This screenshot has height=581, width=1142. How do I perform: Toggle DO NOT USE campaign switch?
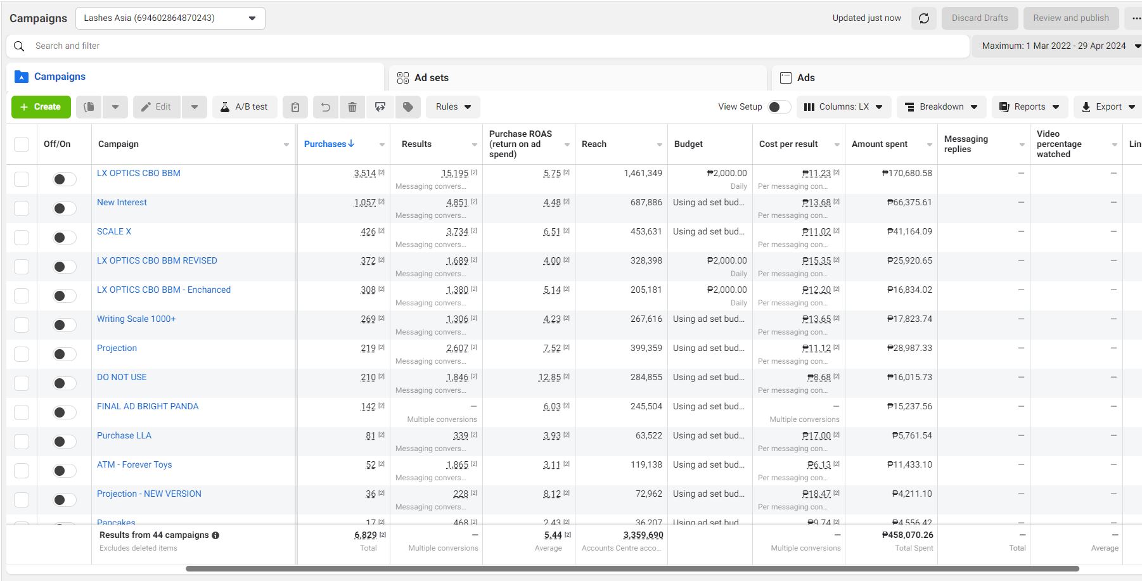click(x=64, y=383)
